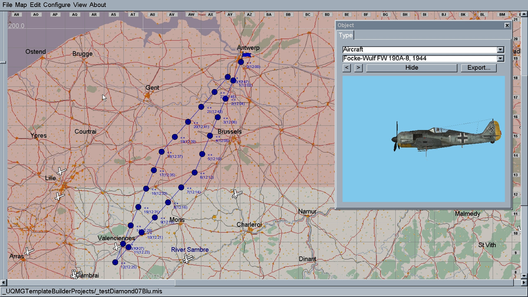
Task: Click the airfield icon north of Lille
Action: click(x=61, y=171)
